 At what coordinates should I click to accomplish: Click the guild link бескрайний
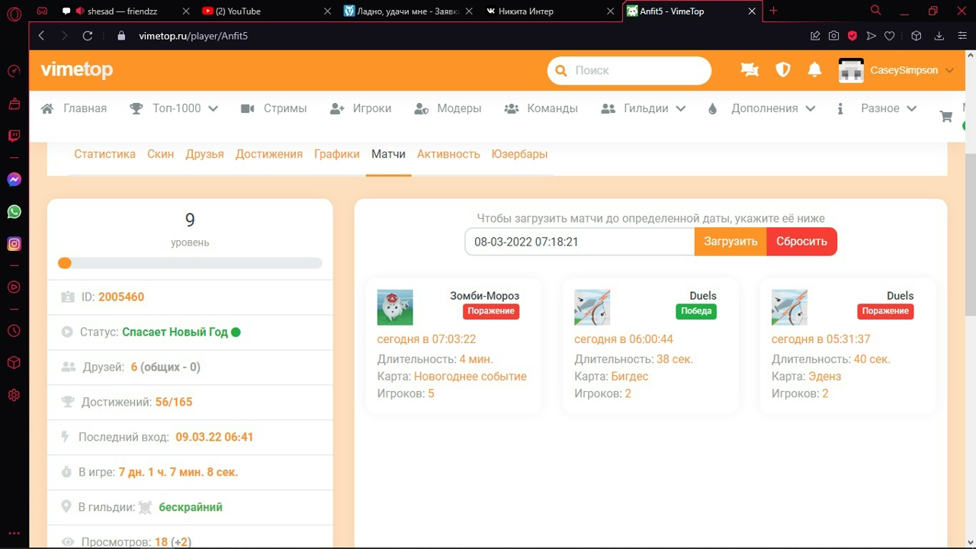coord(191,507)
